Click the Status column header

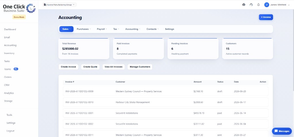220,82
